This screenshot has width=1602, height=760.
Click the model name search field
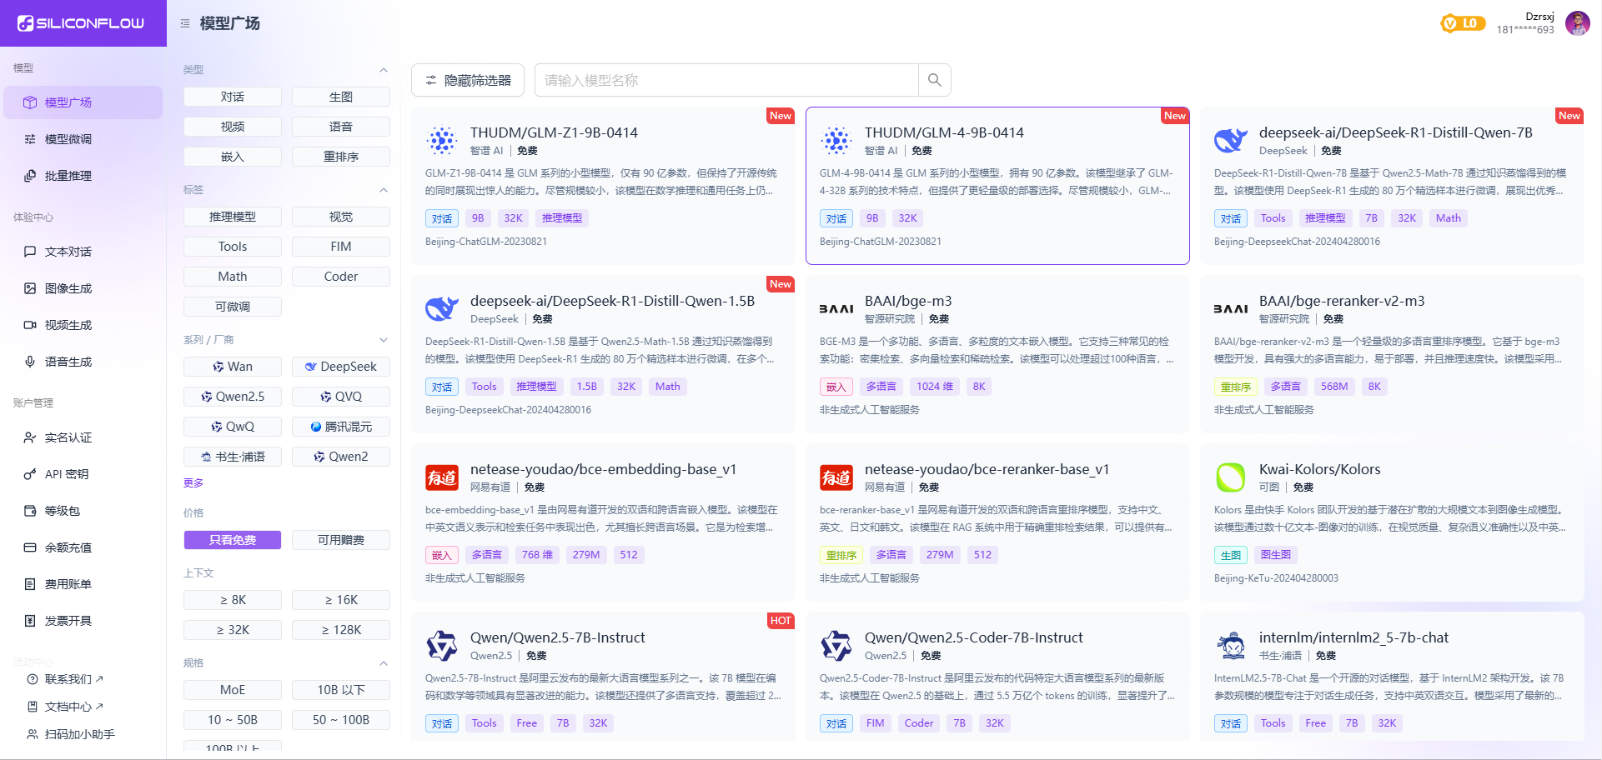click(726, 80)
